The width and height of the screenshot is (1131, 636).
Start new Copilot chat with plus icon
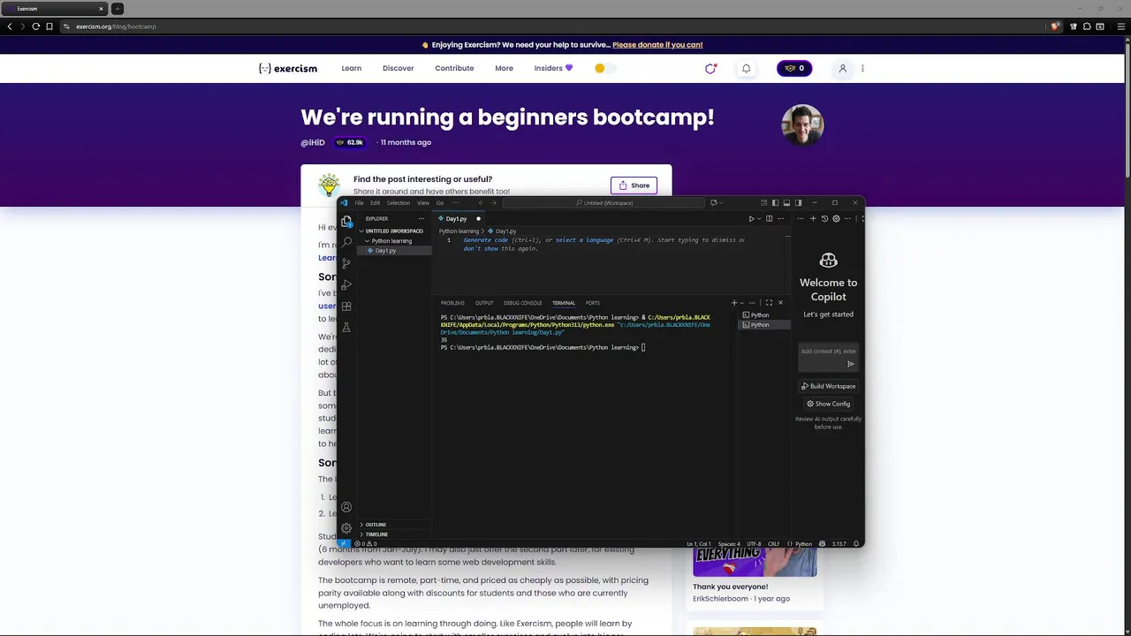[x=813, y=218]
